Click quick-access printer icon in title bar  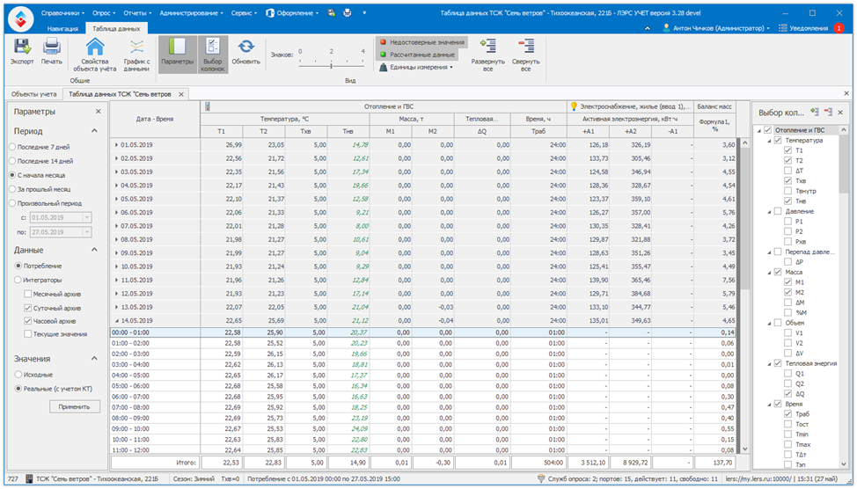(347, 12)
